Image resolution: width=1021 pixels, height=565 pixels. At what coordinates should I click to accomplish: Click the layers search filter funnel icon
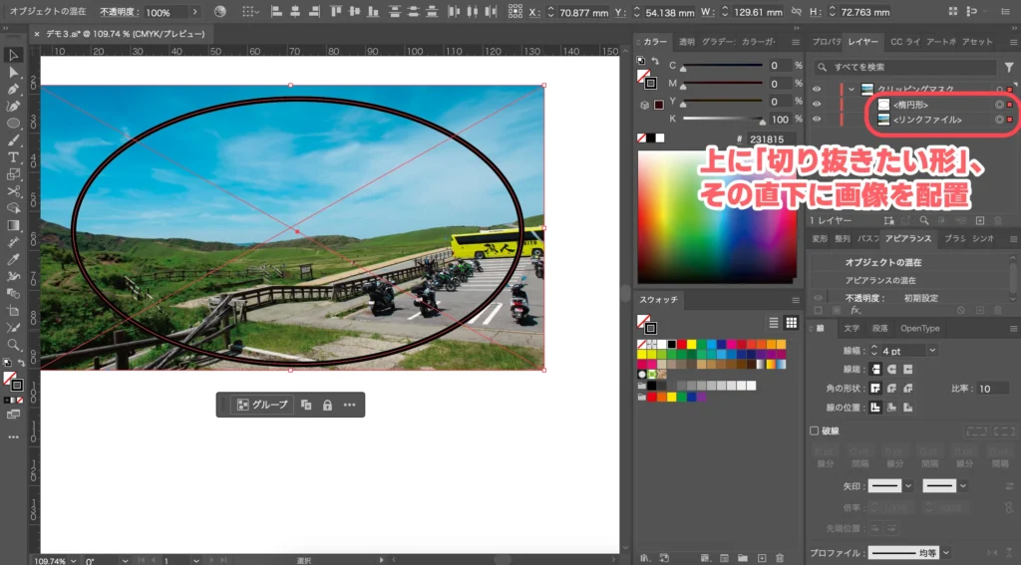(1009, 67)
